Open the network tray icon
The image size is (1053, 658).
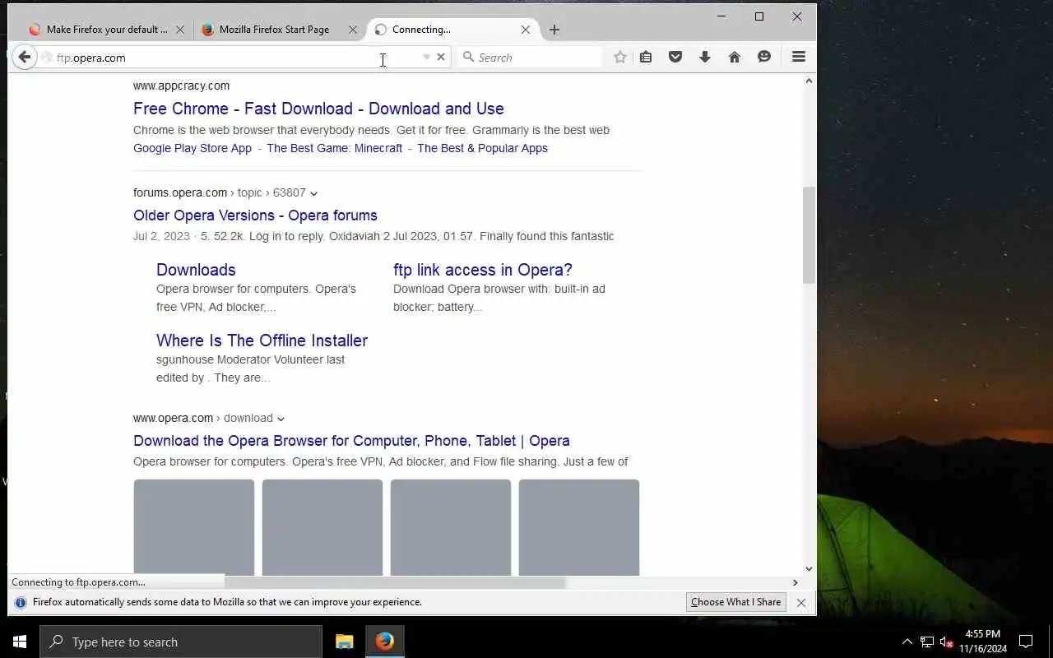(x=926, y=642)
